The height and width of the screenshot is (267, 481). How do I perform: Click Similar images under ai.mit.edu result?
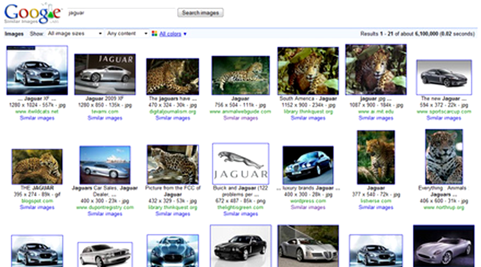[x=376, y=118]
